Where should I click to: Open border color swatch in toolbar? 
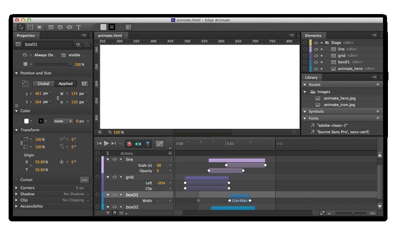pyautogui.click(x=112, y=27)
